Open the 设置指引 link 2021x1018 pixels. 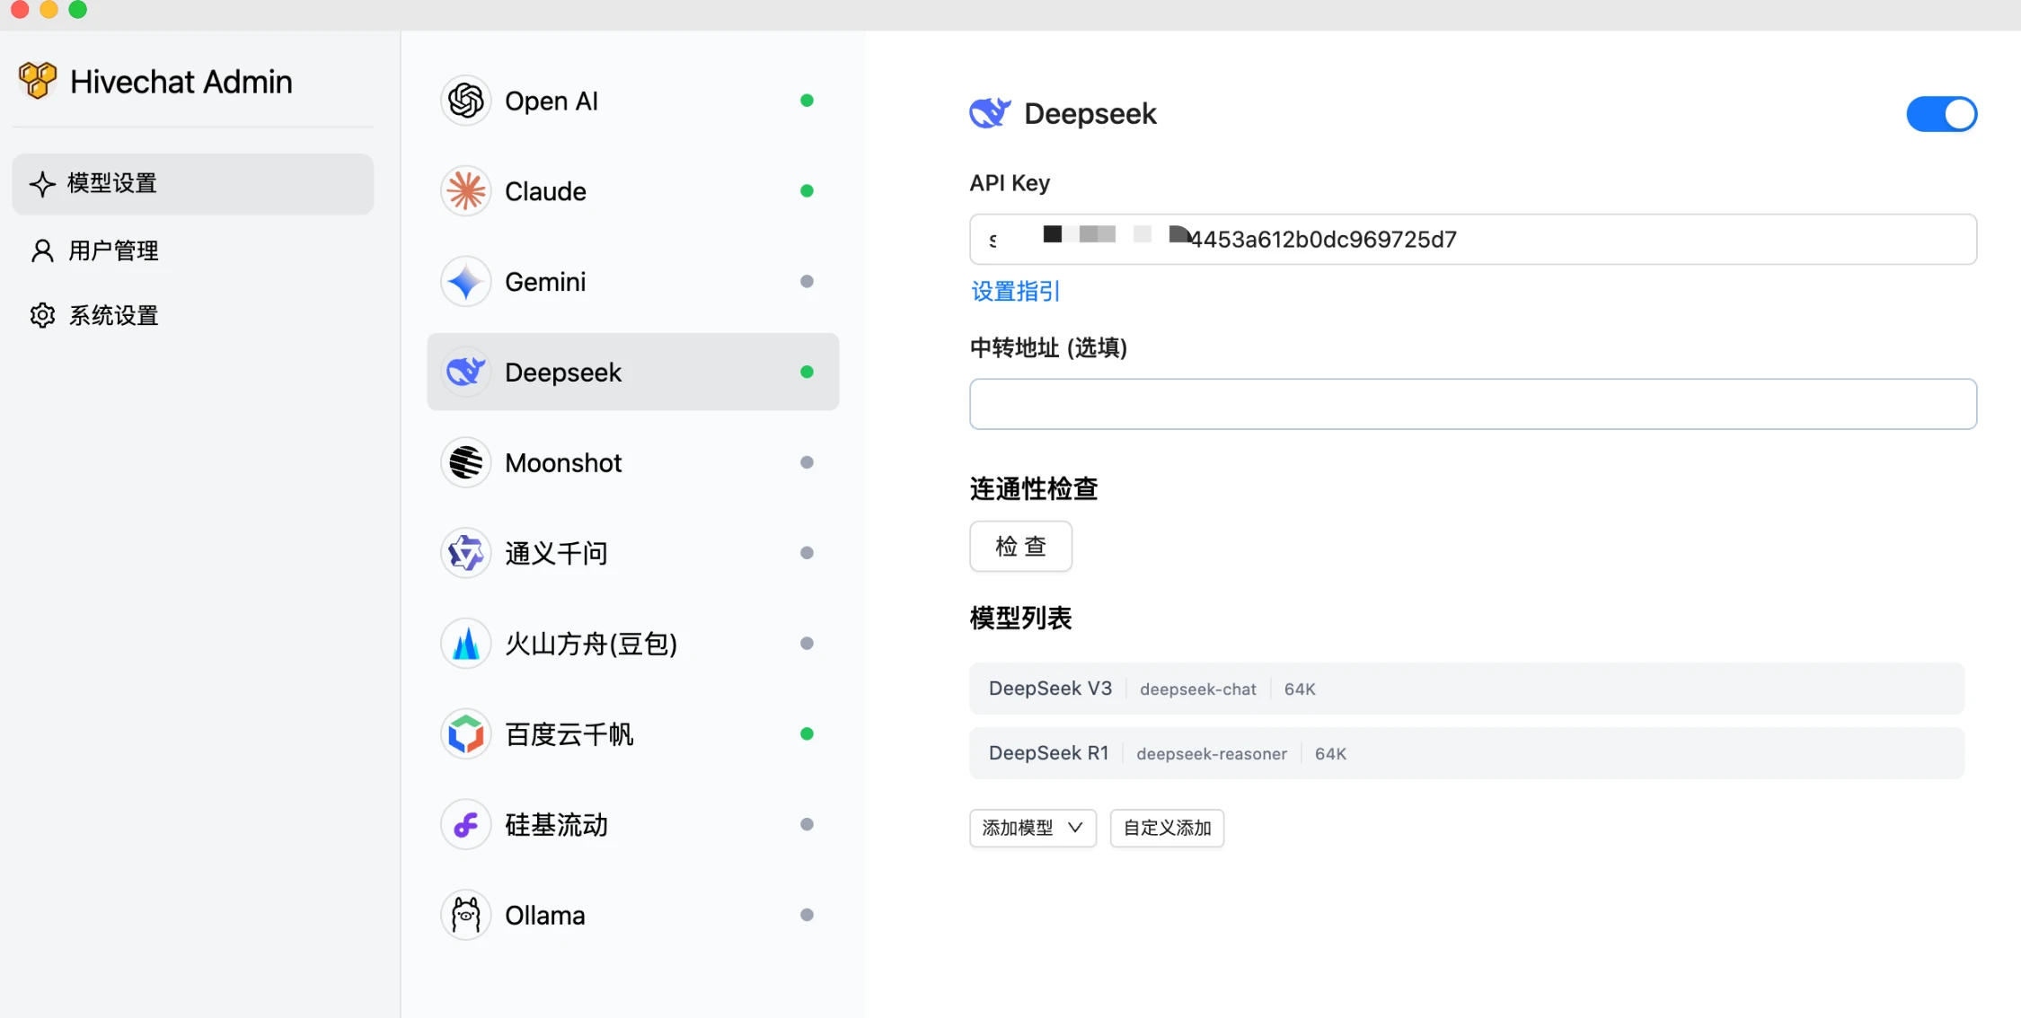(1016, 291)
